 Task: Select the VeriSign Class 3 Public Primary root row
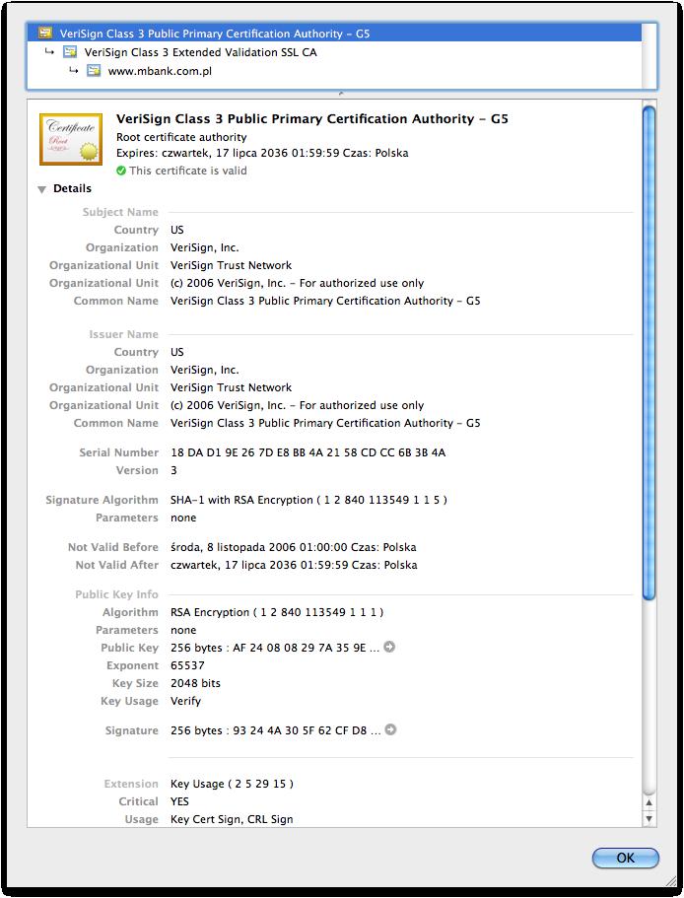(x=334, y=34)
